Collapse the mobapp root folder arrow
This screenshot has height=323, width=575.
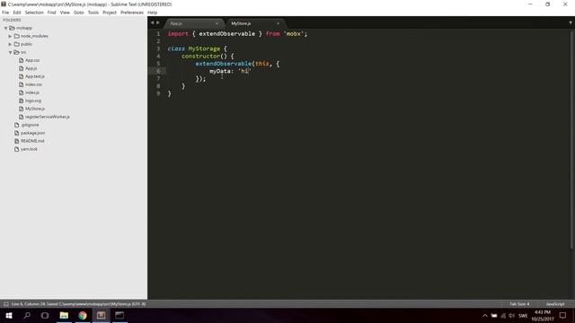point(5,28)
